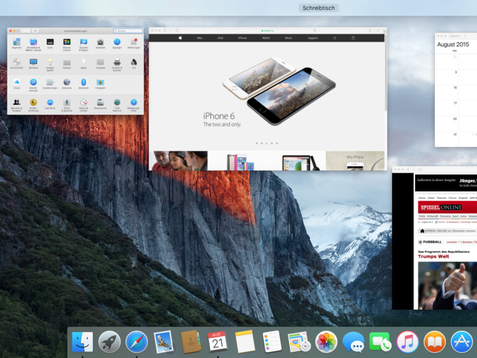Open Photos flower icon in Dock
Viewport: 477px width, 358px height.
(x=326, y=342)
